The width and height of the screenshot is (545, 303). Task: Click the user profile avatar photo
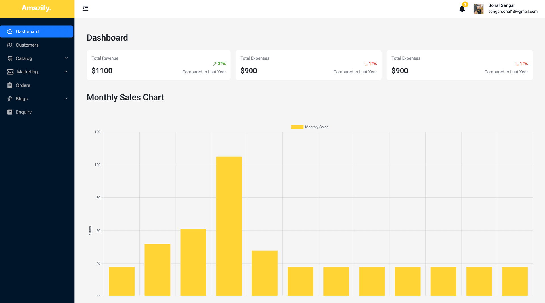pos(478,9)
